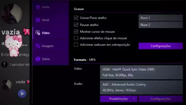This screenshot has height=105, width=186.
Task: Click the Sobre info icon
Action: point(38,59)
